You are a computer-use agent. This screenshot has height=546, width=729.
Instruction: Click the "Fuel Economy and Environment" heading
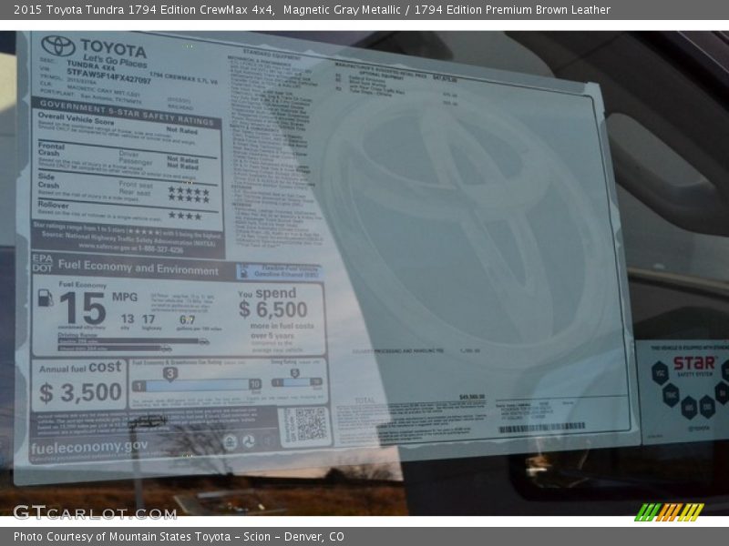pos(139,268)
